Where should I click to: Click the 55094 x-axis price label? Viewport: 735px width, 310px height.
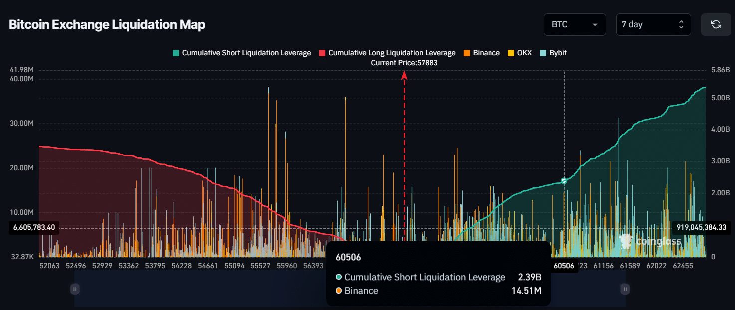[235, 266]
